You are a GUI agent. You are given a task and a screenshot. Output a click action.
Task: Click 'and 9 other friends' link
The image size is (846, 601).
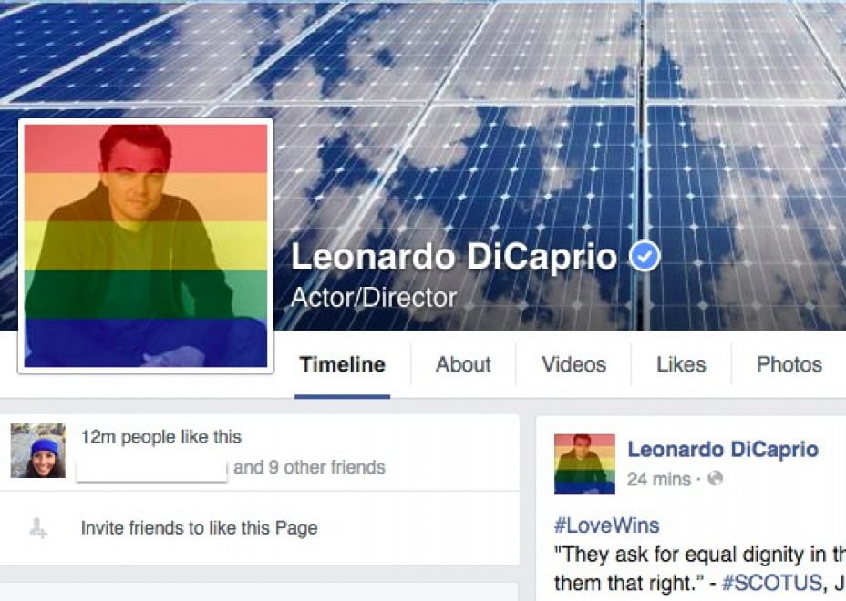pyautogui.click(x=309, y=467)
